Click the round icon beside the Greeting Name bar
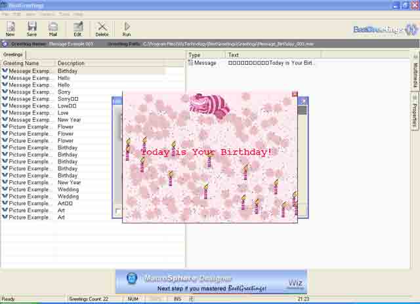 [x=5, y=44]
